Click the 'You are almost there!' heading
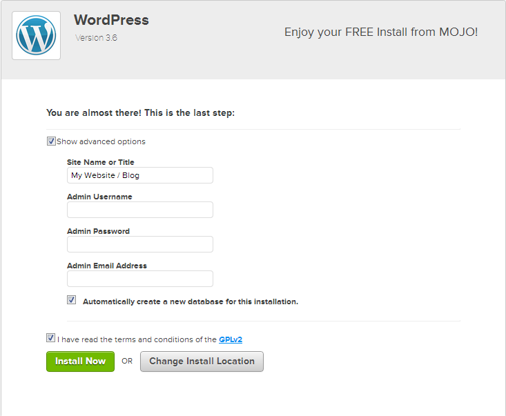Viewport: 506px width, 416px height. 140,113
